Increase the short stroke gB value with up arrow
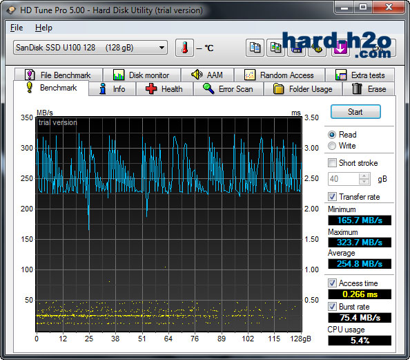Image resolution: width=410 pixels, height=360 pixels. (364, 176)
